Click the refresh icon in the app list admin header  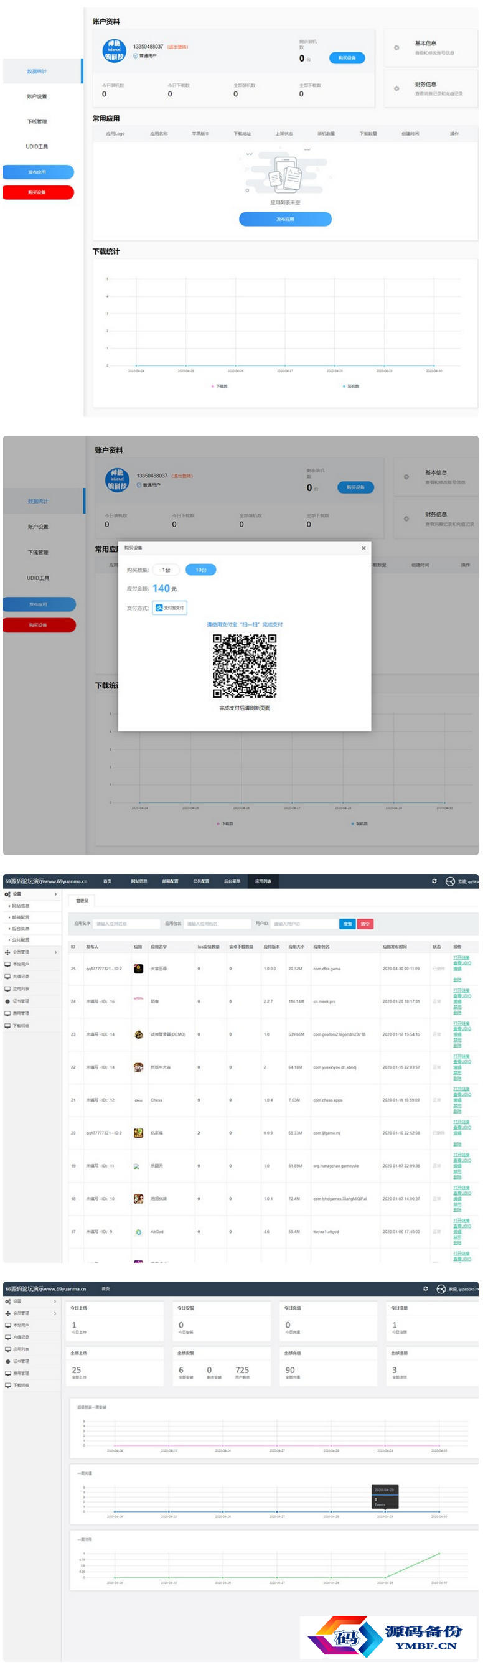(x=434, y=881)
